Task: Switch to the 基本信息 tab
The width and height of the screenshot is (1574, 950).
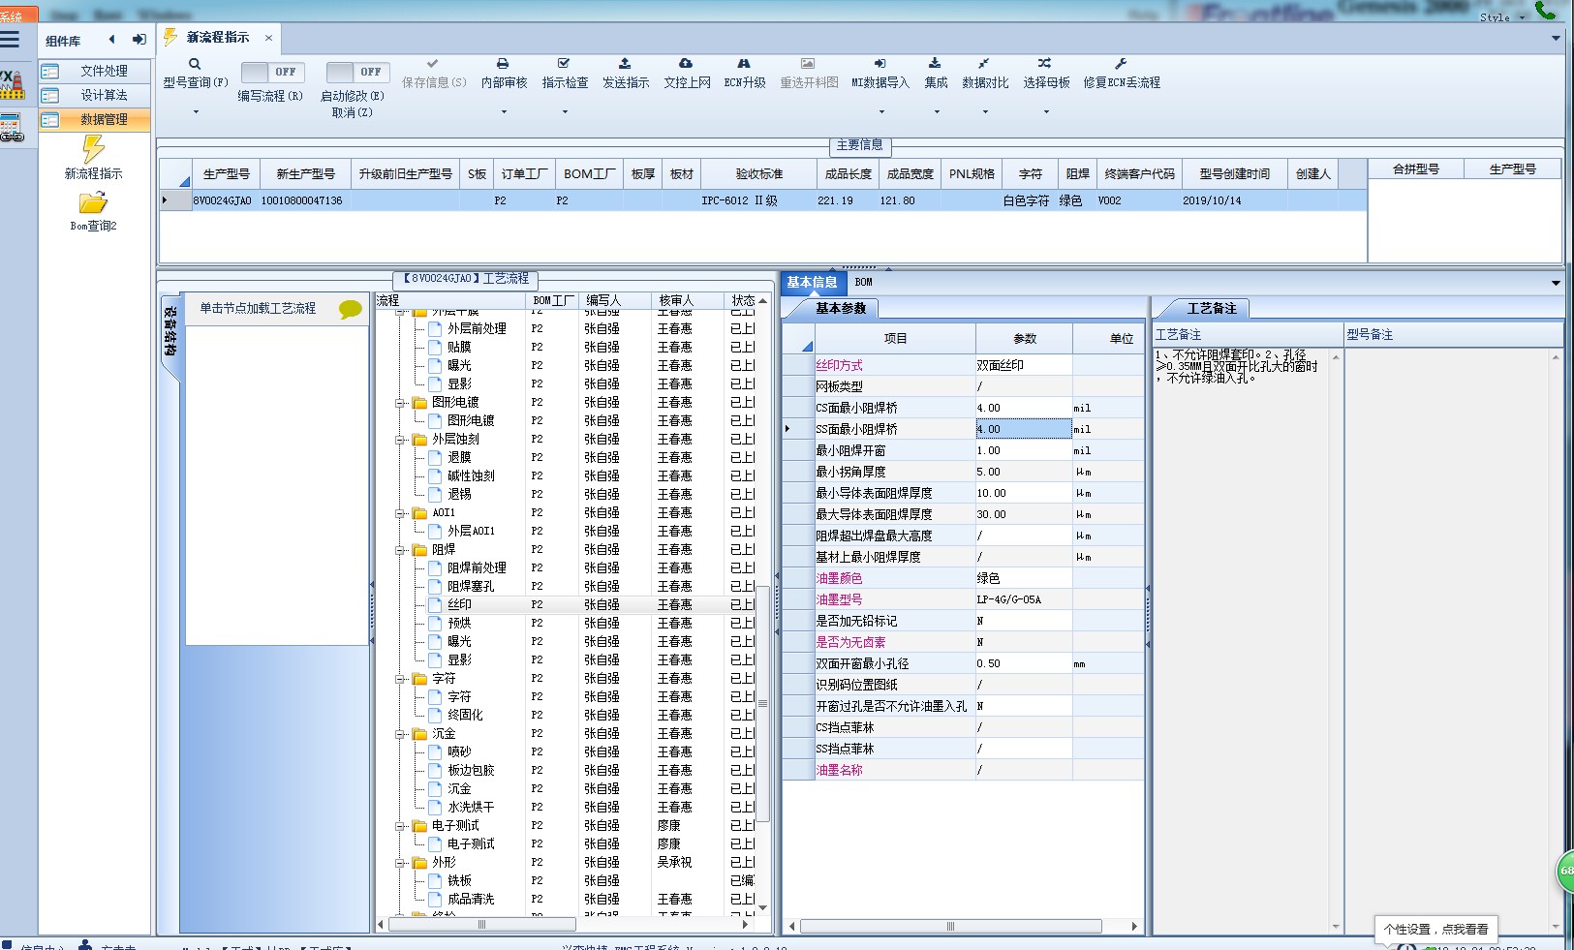Action: click(812, 282)
